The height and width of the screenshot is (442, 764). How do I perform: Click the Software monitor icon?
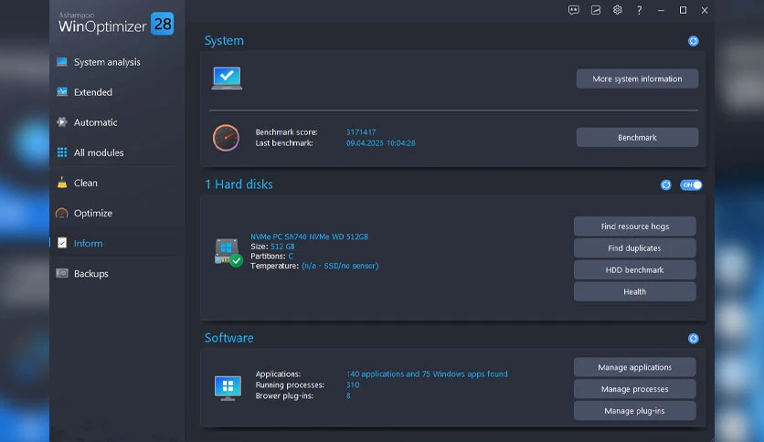point(228,388)
